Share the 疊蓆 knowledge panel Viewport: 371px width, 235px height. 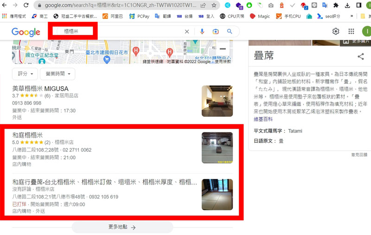[361, 57]
